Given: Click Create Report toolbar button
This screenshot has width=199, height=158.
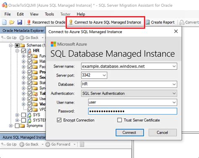Looking at the screenshot, I should [x=160, y=22].
